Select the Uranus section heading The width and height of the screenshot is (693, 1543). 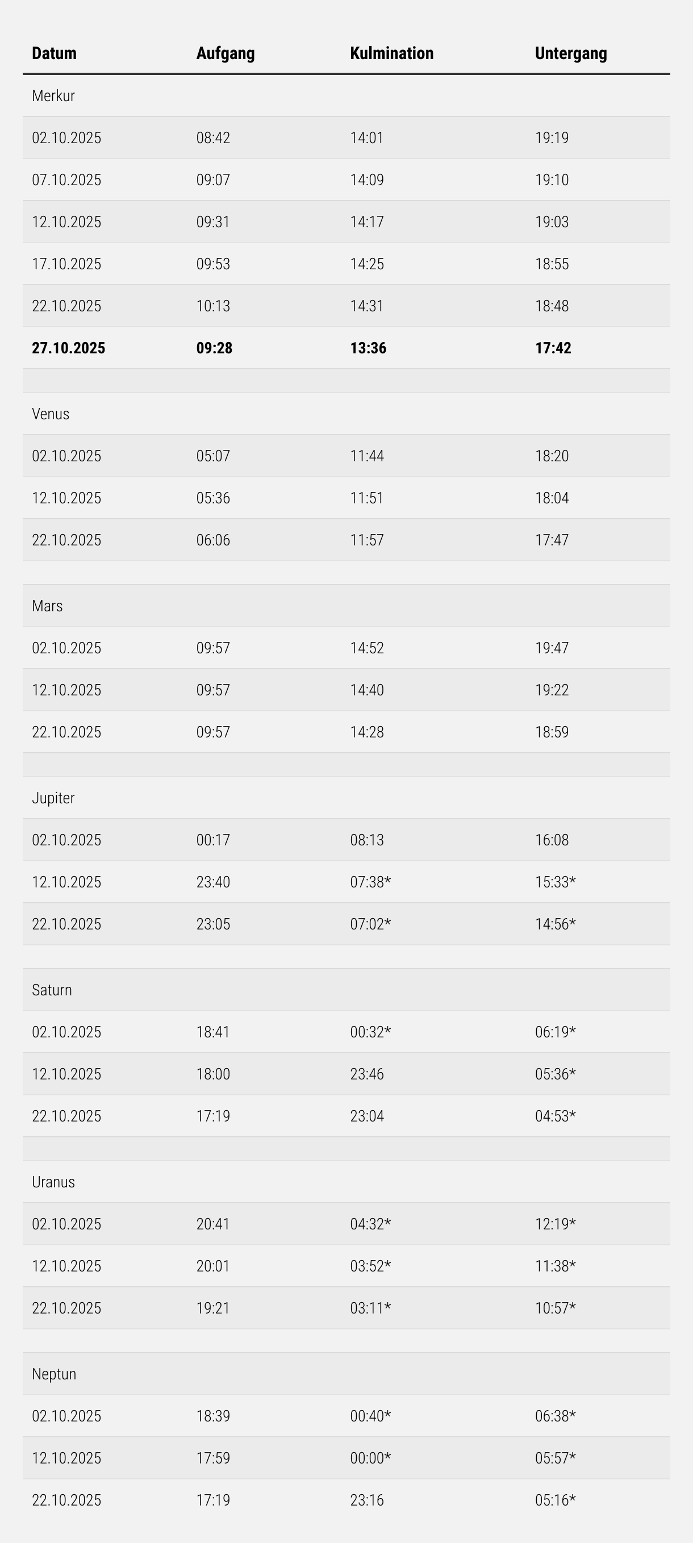[53, 1182]
